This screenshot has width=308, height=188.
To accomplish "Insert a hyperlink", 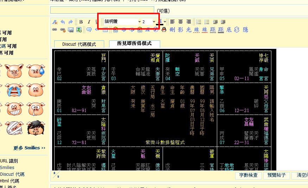I will [x=55, y=30].
